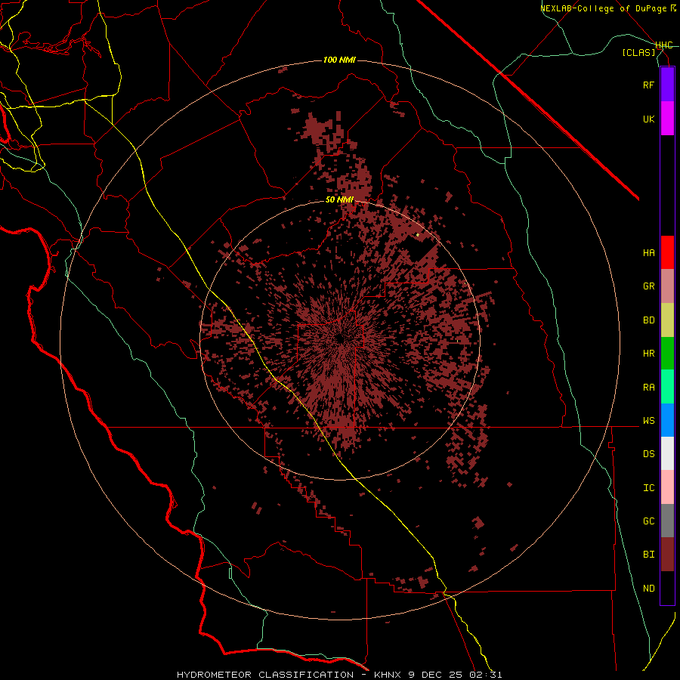Screen dimensions: 680x680
Task: Click the UK magenta legend swatch
Action: click(x=667, y=119)
